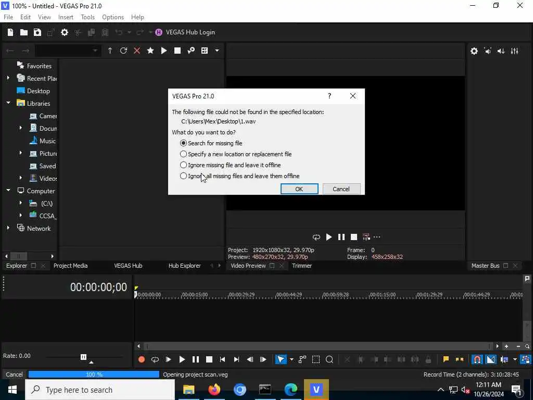Toggle auto preview in the Explorer toolbar
The height and width of the screenshot is (400, 533).
coord(191,51)
